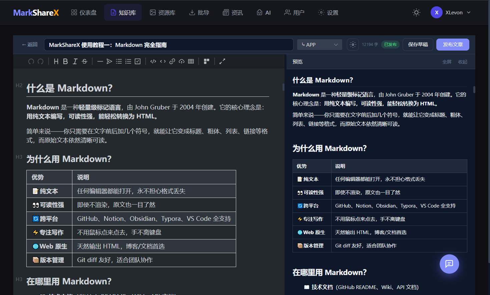Screen dimensions: 490x295
Task: Click the preview pane scrollbar thumb
Action: click(474, 89)
